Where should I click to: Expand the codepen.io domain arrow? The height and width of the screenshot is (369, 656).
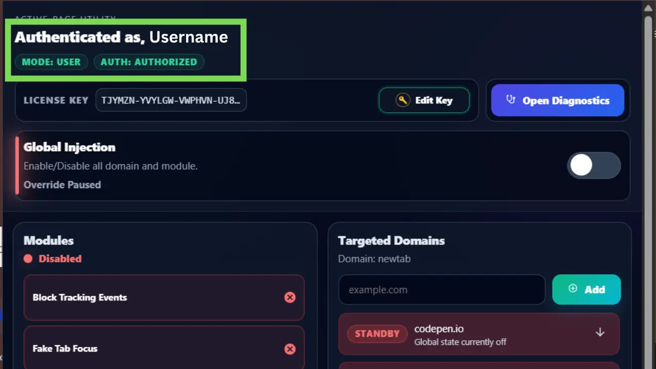(x=600, y=333)
